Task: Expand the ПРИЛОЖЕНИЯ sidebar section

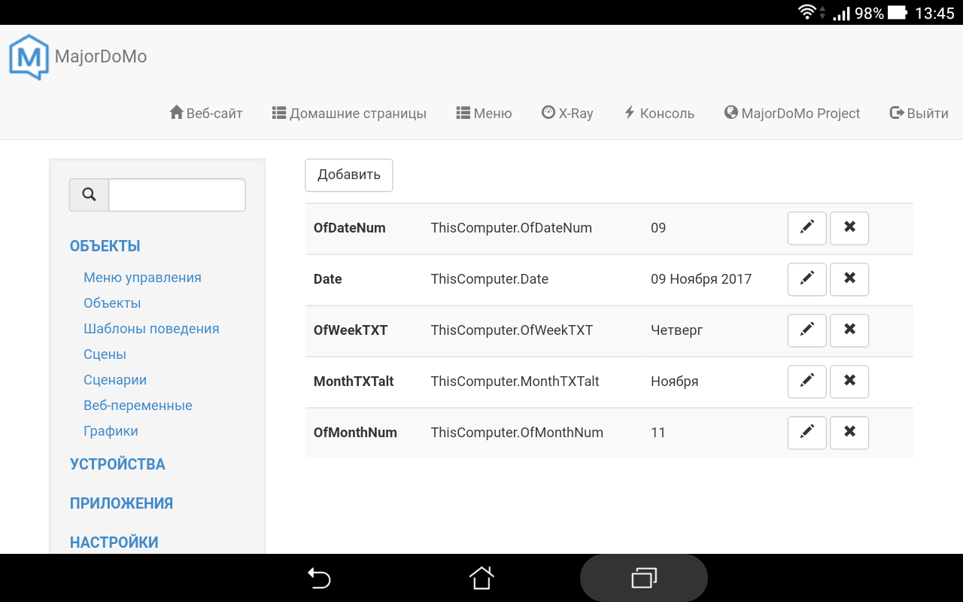Action: [x=121, y=503]
